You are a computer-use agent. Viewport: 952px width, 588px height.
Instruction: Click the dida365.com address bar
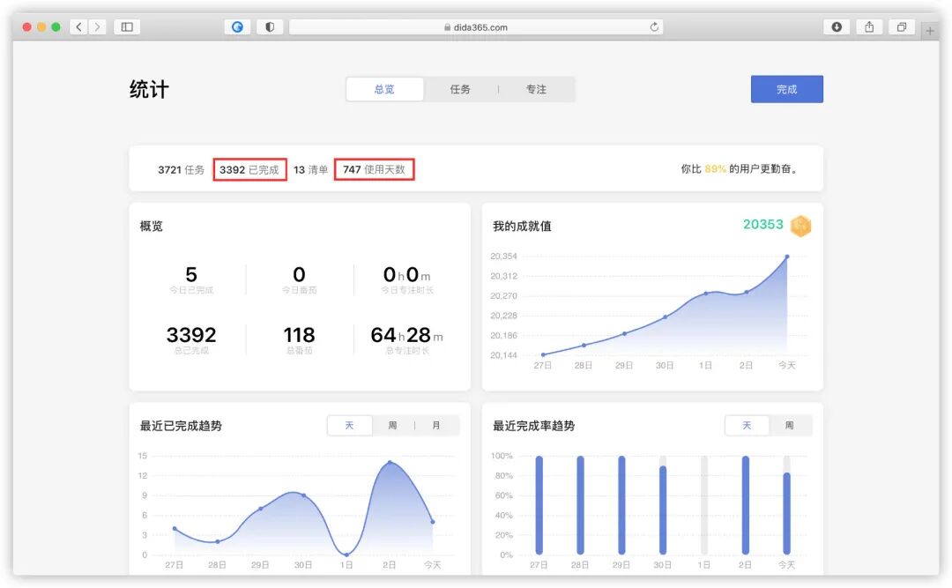click(476, 26)
